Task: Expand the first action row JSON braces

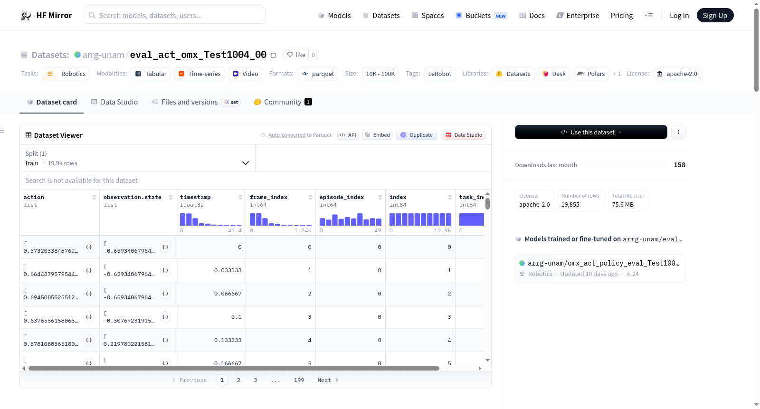Action: coord(89,247)
